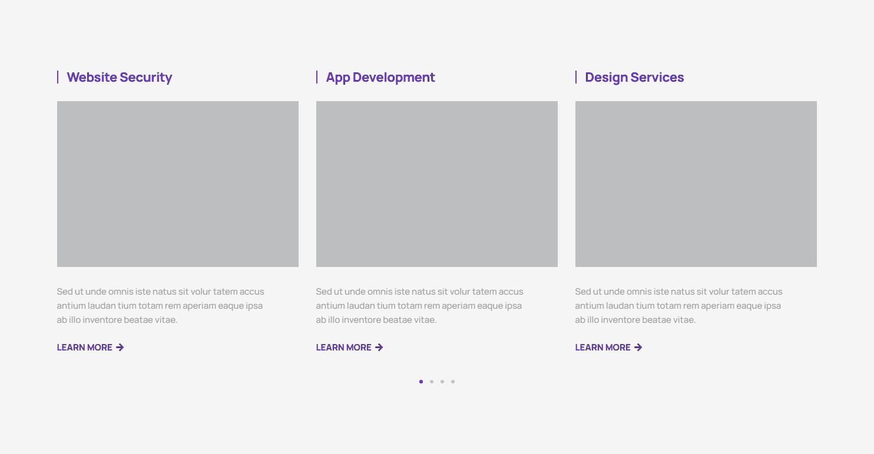Select the first active purple carousel dot
This screenshot has width=874, height=454.
tap(421, 382)
